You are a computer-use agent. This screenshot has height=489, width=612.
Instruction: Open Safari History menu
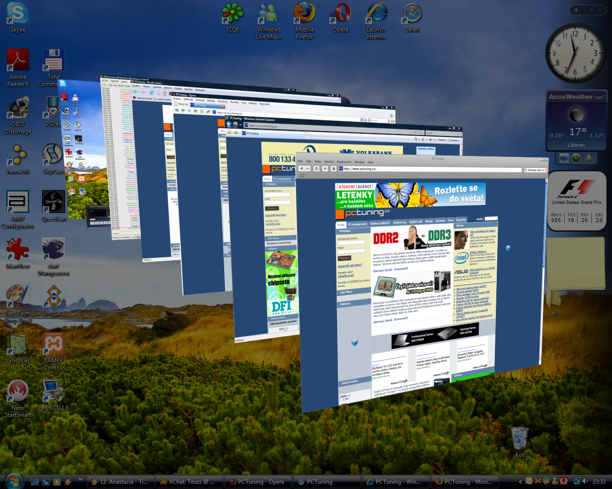click(x=329, y=161)
